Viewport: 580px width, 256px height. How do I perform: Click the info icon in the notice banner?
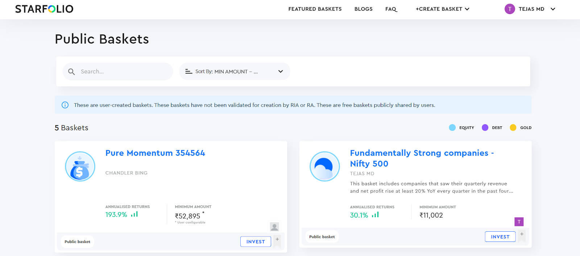tap(65, 105)
